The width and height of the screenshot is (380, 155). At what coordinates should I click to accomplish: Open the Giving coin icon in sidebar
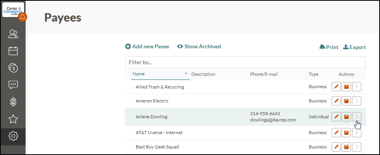(x=13, y=68)
